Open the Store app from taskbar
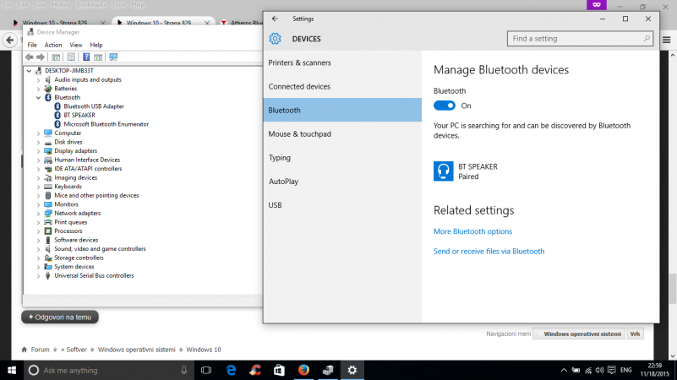The width and height of the screenshot is (677, 380). tap(280, 370)
